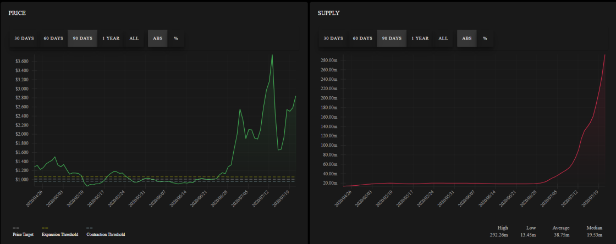Switch Price chart to percent mode
Screen dimensions: 616x244
176,38
